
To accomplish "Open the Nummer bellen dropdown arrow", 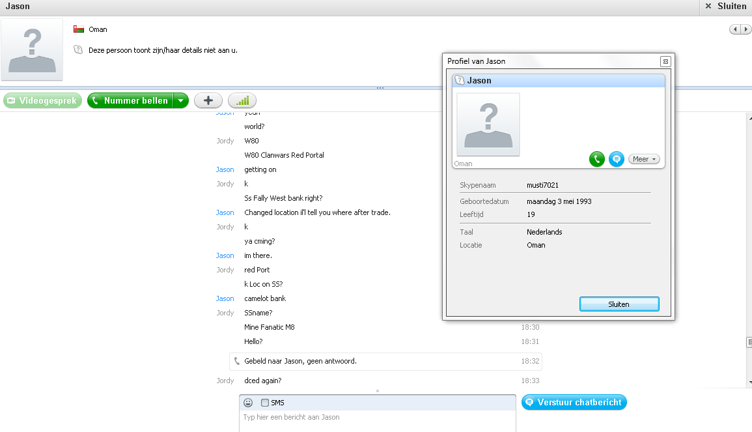I will click(x=181, y=101).
